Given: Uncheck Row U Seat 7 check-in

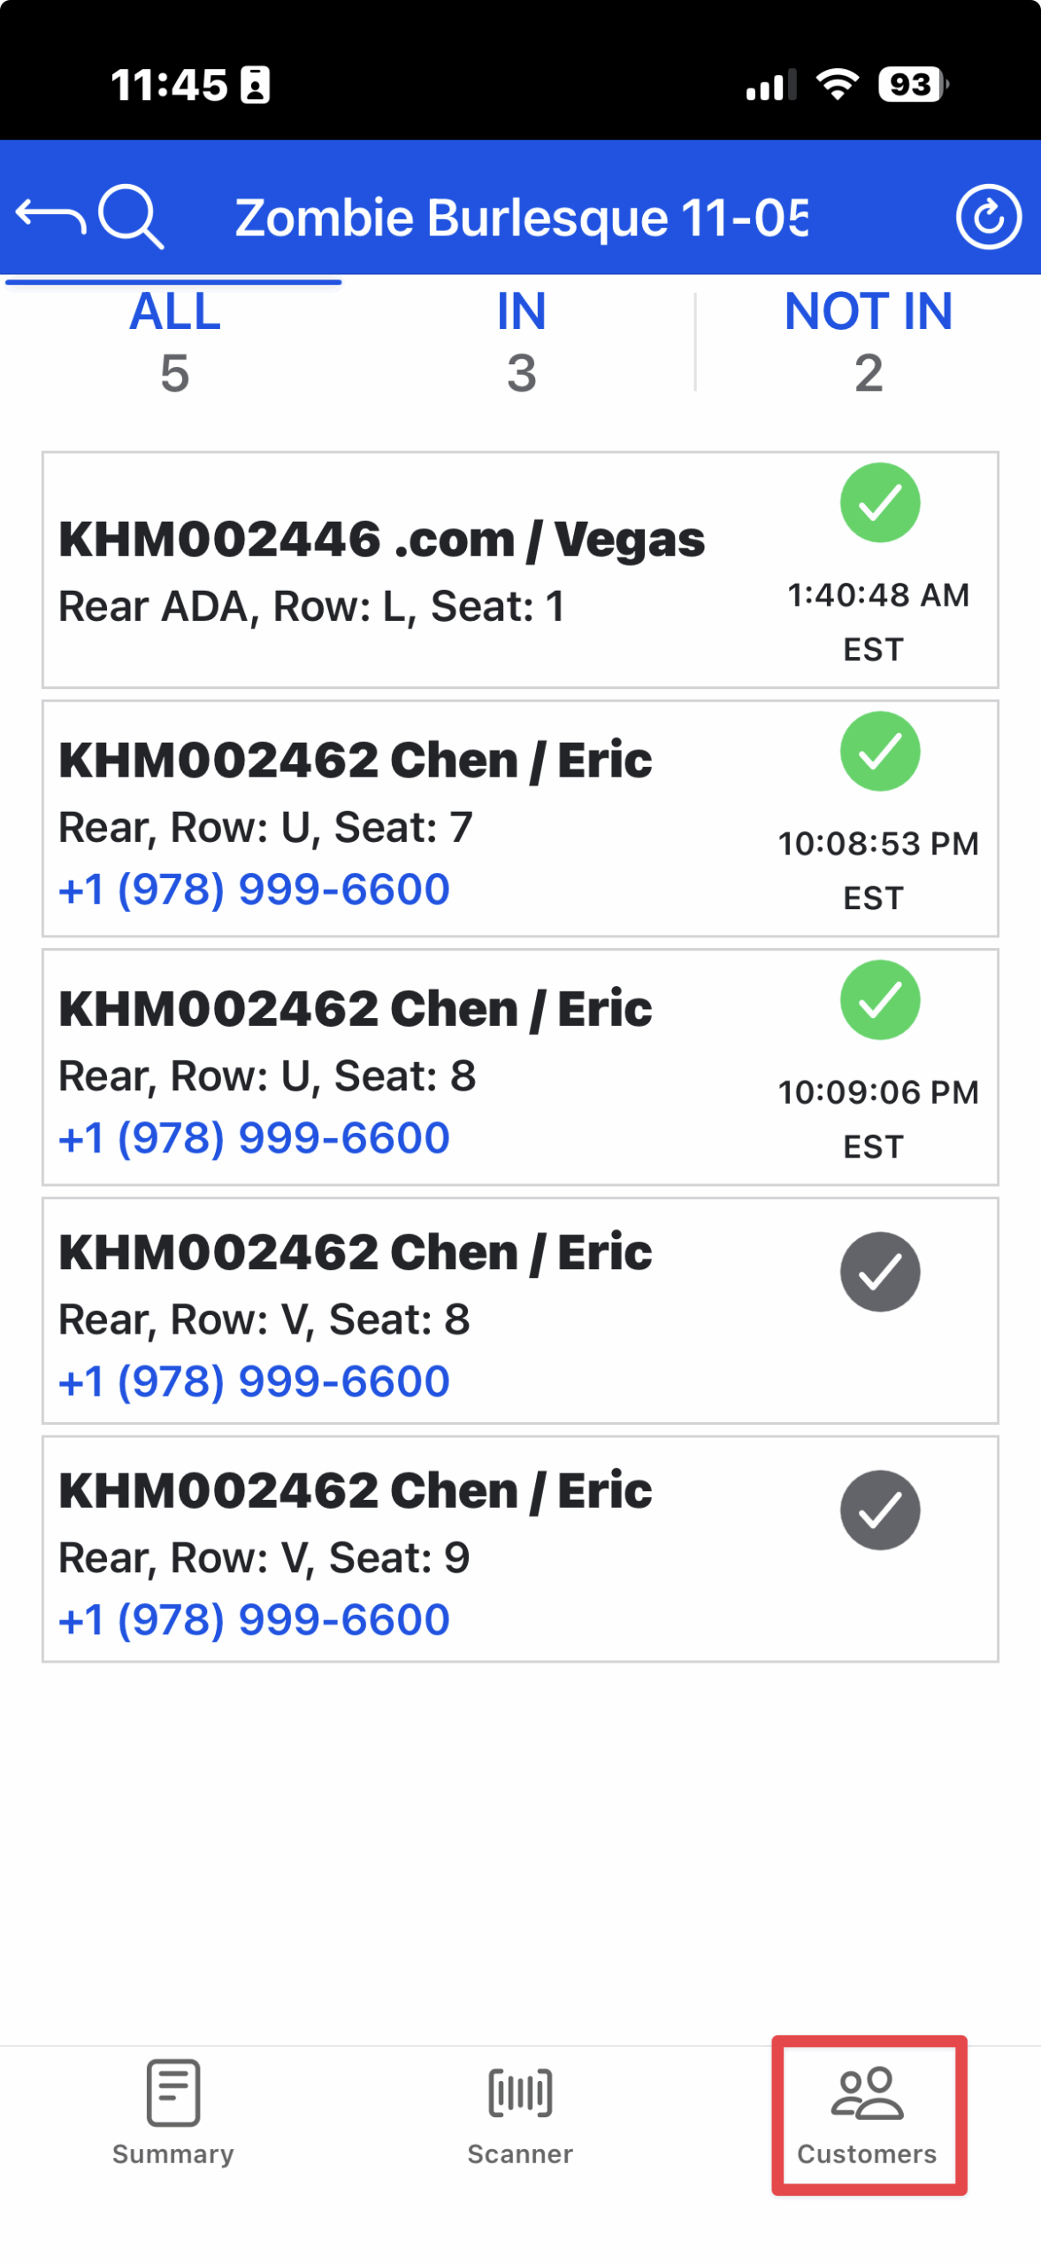Looking at the screenshot, I should coord(879,751).
